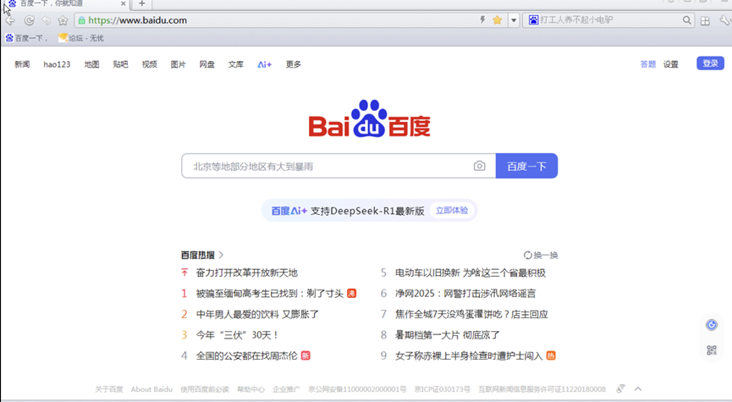The height and width of the screenshot is (402, 732).
Task: Open hot search 被骗至缅甸高考生已找到
Action: tap(270, 294)
